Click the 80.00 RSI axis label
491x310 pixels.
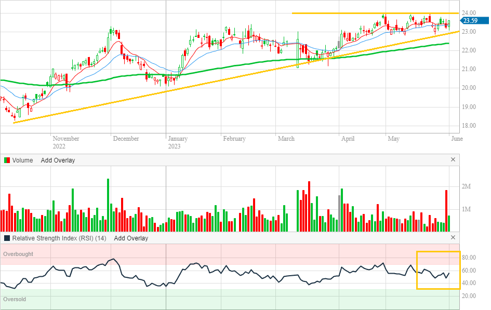pyautogui.click(x=470, y=258)
